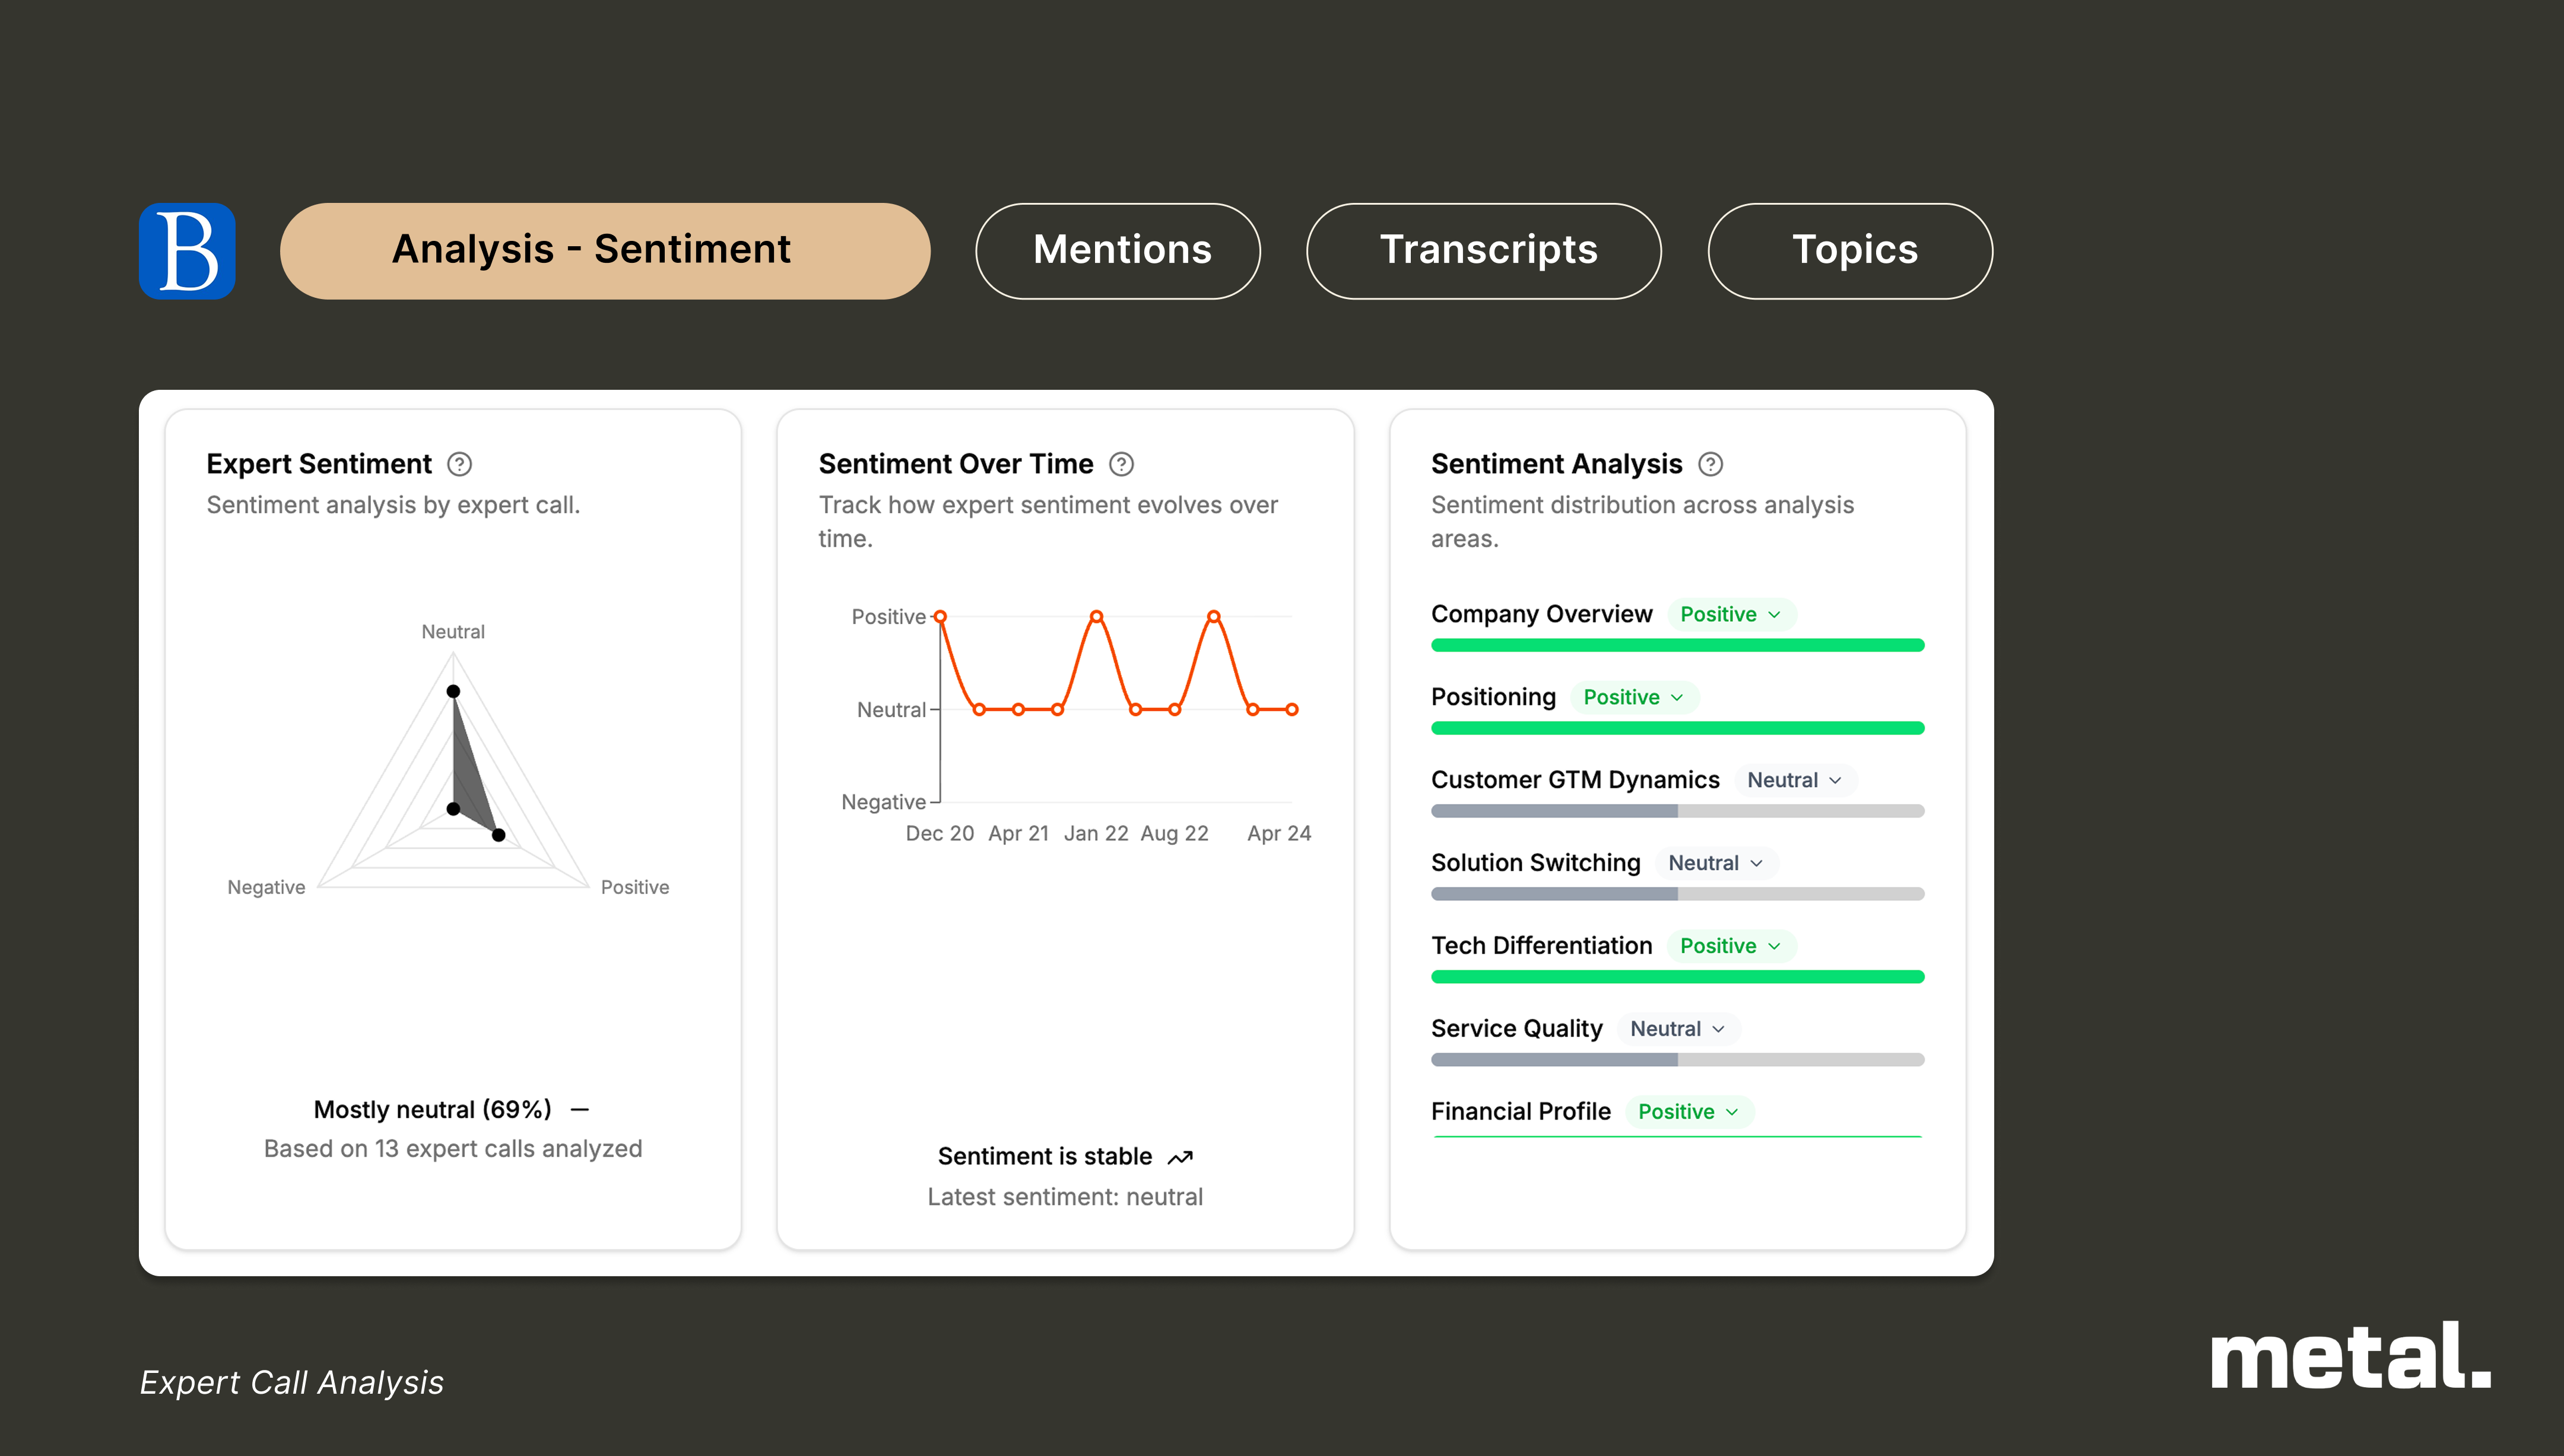Screen dimensions: 2564x1456
Task: Click the Expert Sentiment card title
Action: 319,464
